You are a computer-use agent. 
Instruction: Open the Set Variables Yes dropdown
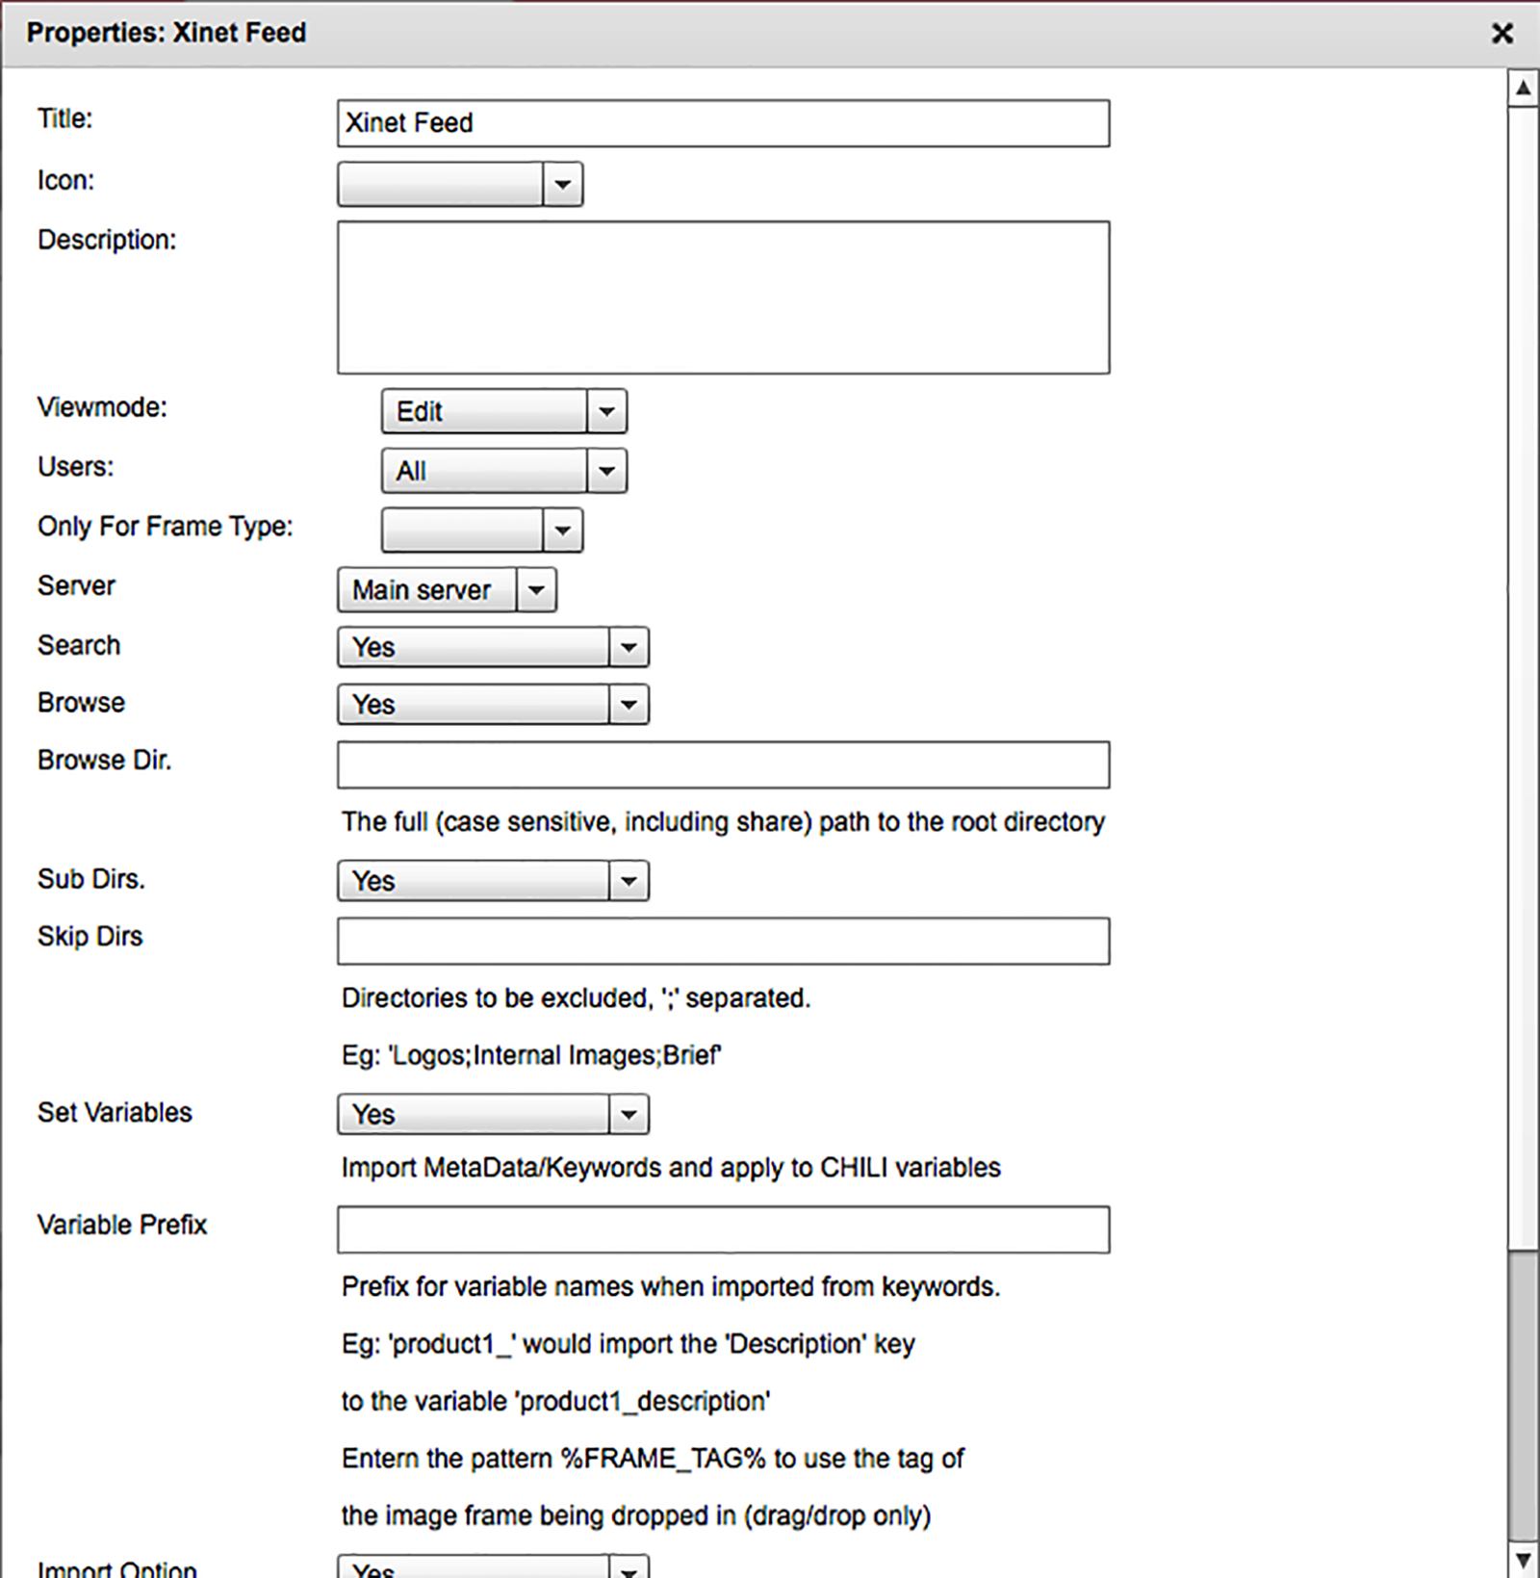pyautogui.click(x=493, y=1115)
